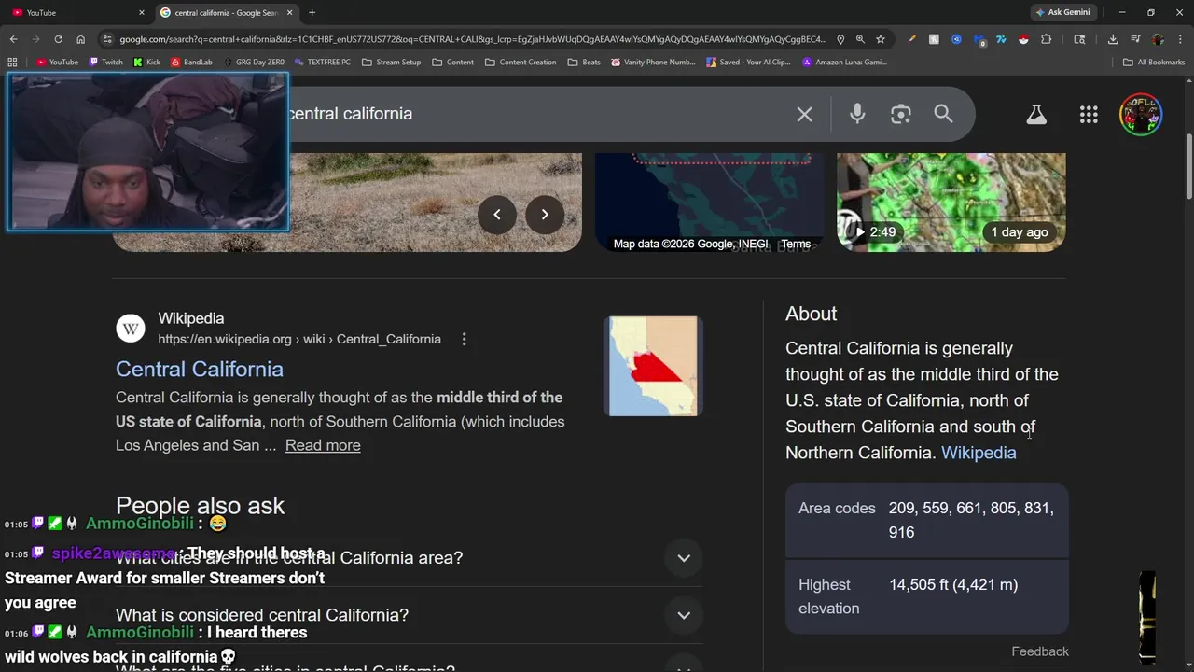
Task: Expand the Stream Setup bookmark folder
Action: 391,62
